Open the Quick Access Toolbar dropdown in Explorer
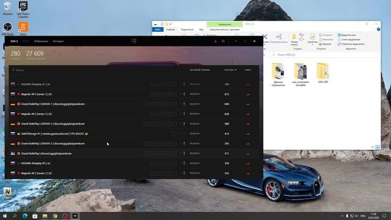391x220 pixels. pyautogui.click(x=170, y=24)
